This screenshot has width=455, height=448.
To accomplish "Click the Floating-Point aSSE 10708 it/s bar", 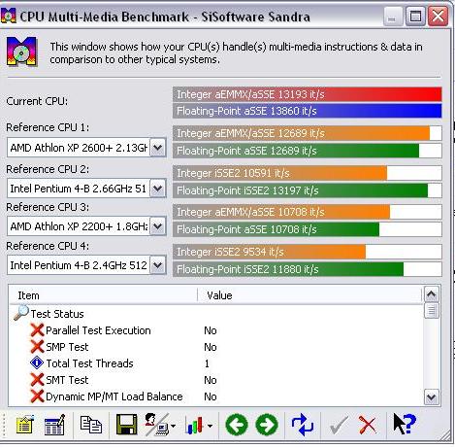I will (308, 229).
